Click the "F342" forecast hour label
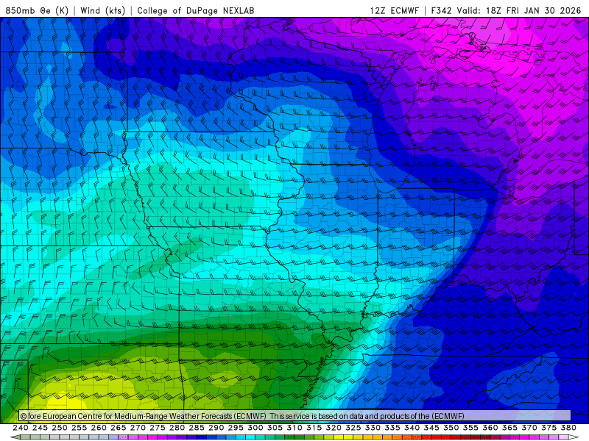 [441, 10]
